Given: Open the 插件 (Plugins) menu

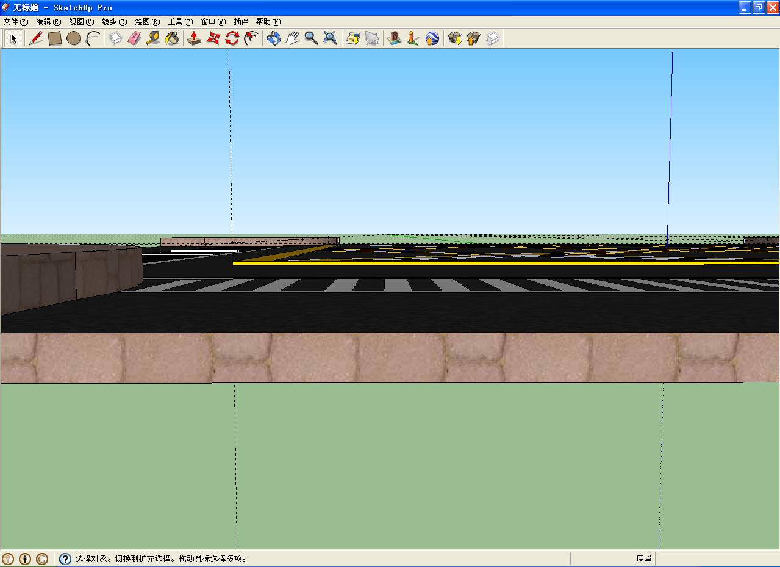Looking at the screenshot, I should 241,22.
